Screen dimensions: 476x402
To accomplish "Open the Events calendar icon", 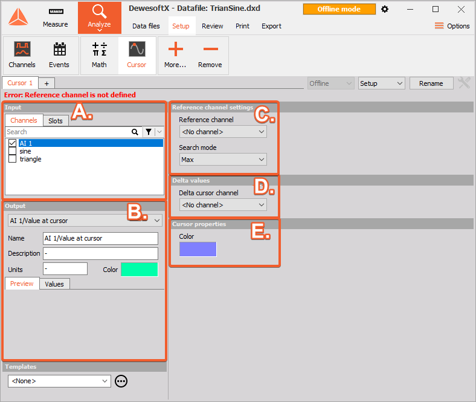I will pyautogui.click(x=59, y=55).
